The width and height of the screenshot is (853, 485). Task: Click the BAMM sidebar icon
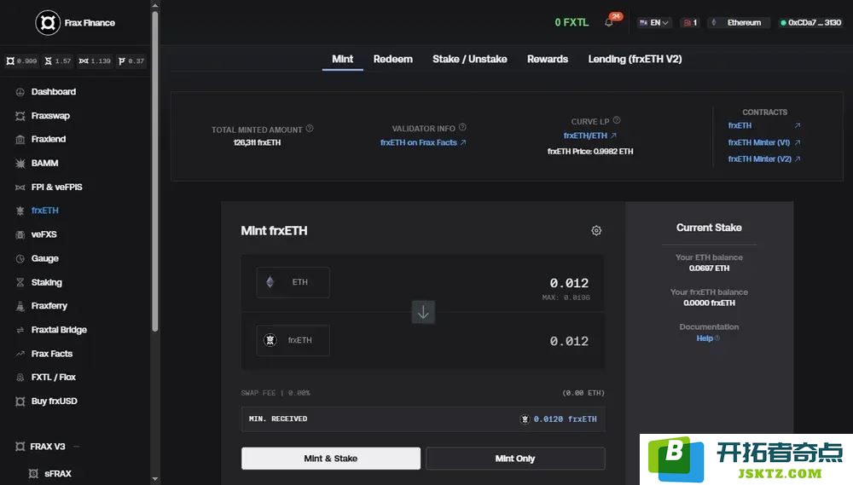(x=20, y=163)
